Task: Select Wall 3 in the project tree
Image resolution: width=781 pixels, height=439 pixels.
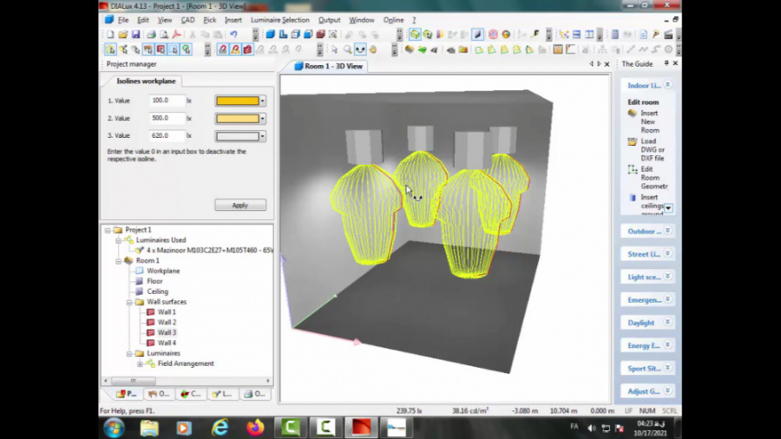Action: [x=166, y=332]
